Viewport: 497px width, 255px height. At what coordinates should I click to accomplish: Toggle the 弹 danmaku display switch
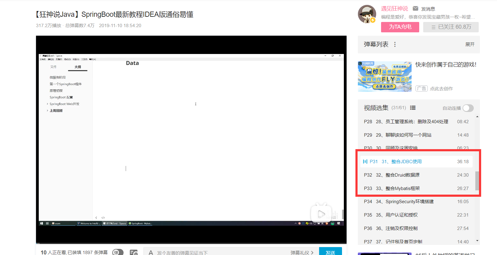pos(118,252)
